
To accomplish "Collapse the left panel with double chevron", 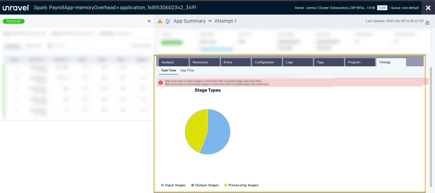I will (149, 21).
